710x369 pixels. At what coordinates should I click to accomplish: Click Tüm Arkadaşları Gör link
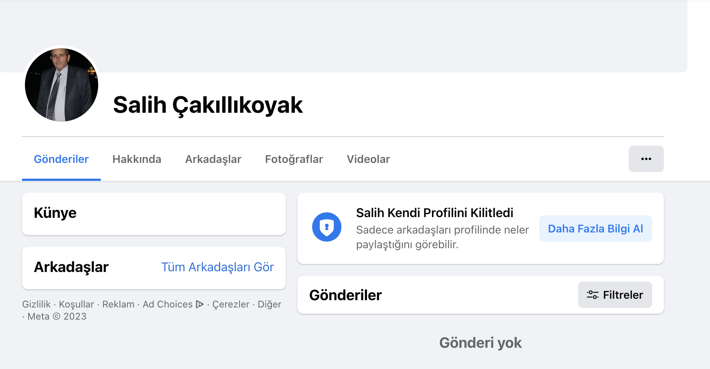[218, 267]
